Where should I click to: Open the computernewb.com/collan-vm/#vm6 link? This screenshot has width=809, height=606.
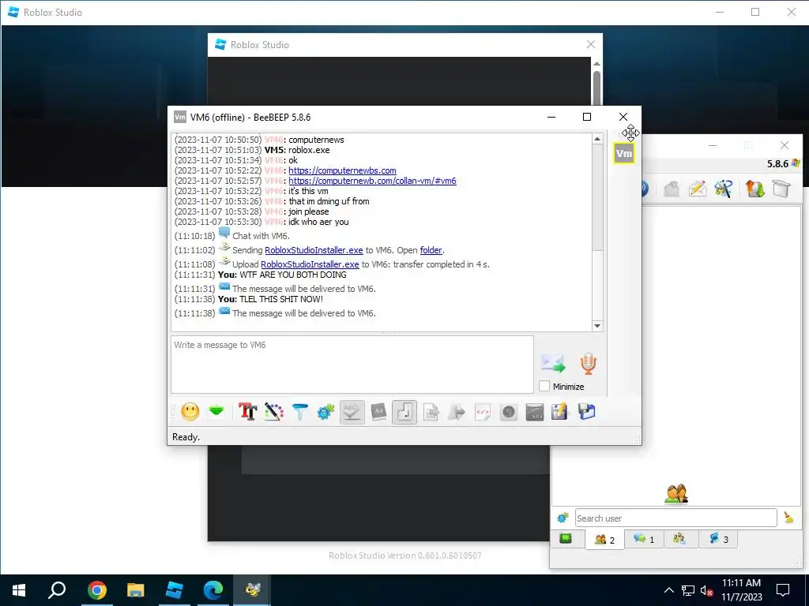(x=372, y=181)
